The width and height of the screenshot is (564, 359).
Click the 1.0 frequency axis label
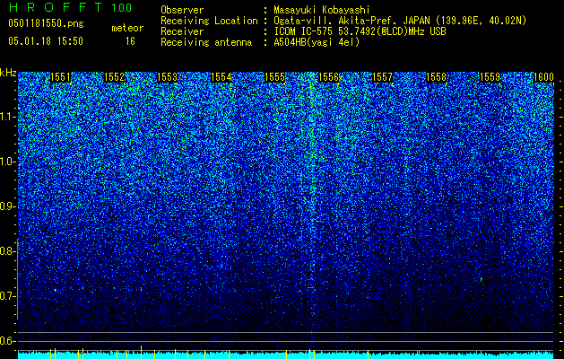[x=8, y=162]
